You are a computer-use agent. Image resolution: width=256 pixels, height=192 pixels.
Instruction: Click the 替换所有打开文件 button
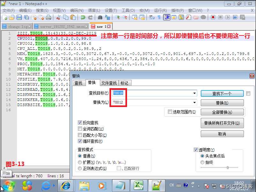pyautogui.click(x=222, y=123)
